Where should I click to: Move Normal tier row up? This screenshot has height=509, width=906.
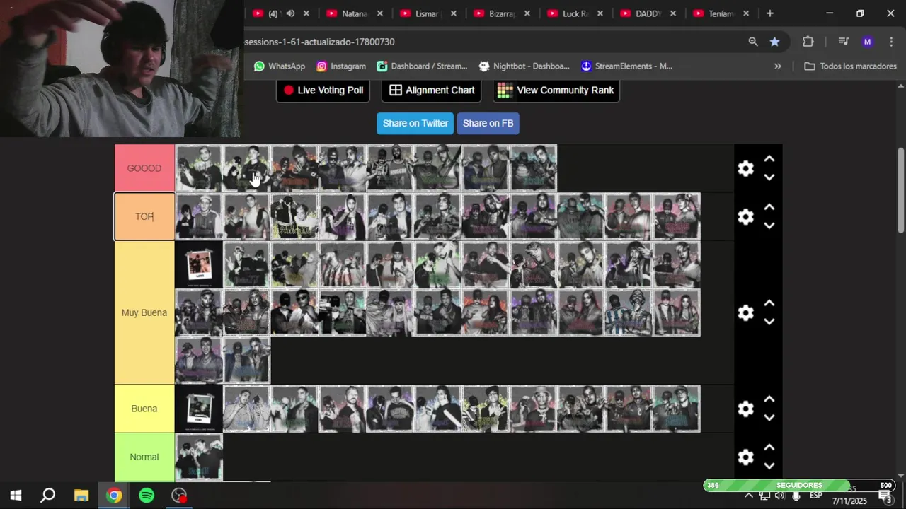(x=769, y=447)
